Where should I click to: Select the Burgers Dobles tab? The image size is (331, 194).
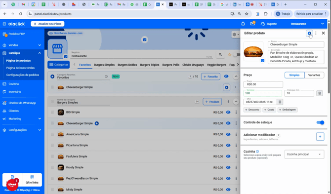(127, 65)
